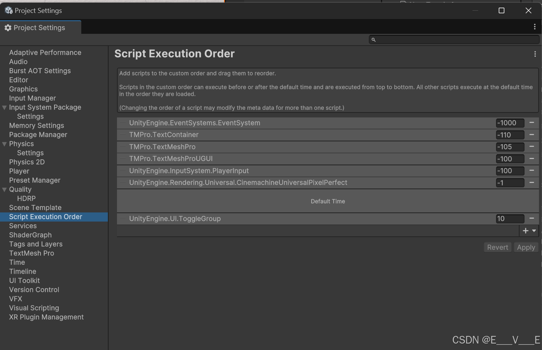Grab the drag handle of EventSystem row
542x350 pixels.
pyautogui.click(x=123, y=123)
